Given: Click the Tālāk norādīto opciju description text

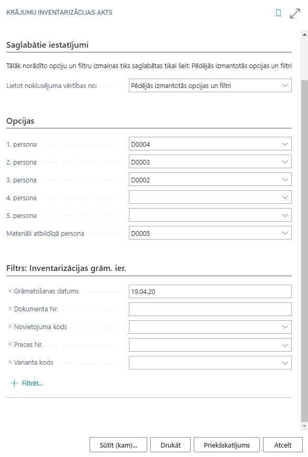Looking at the screenshot, I should coord(149,66).
